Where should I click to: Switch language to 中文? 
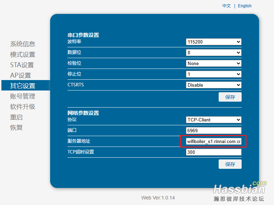coord(226,6)
